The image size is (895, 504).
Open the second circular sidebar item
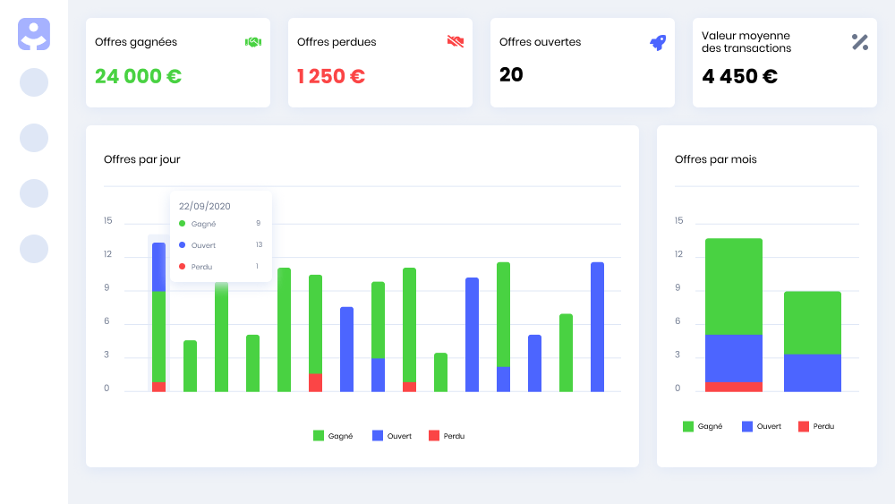[x=34, y=138]
